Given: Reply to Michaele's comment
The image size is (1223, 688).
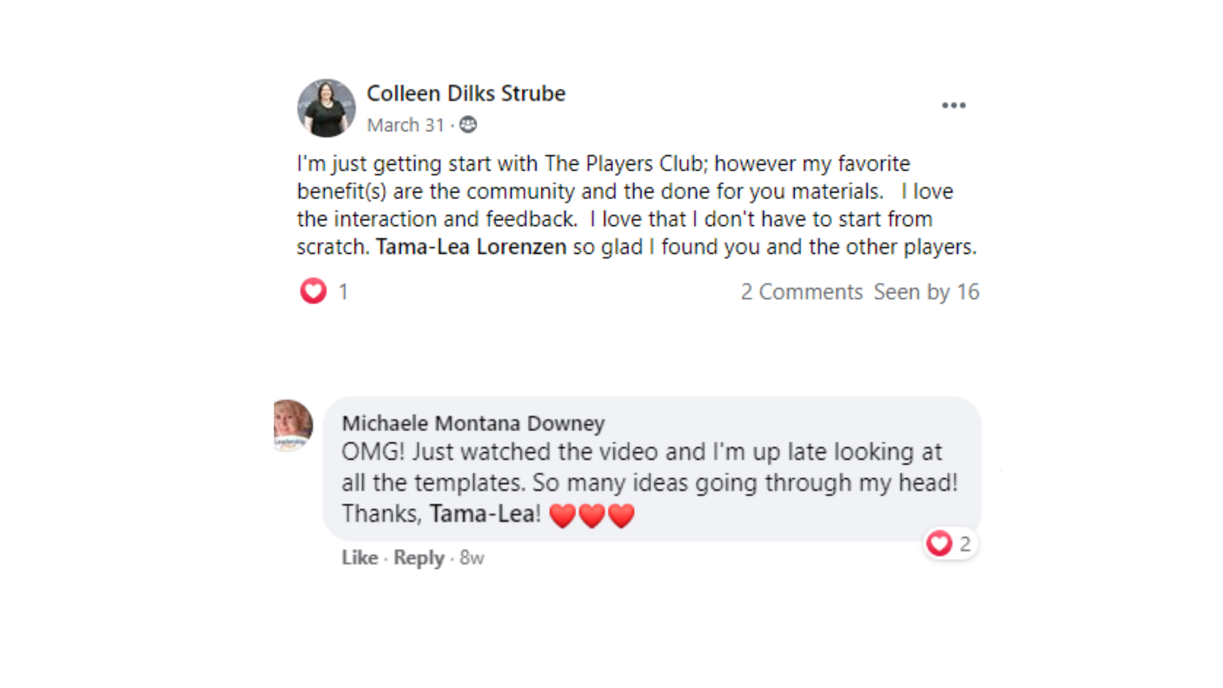Looking at the screenshot, I should click(419, 558).
